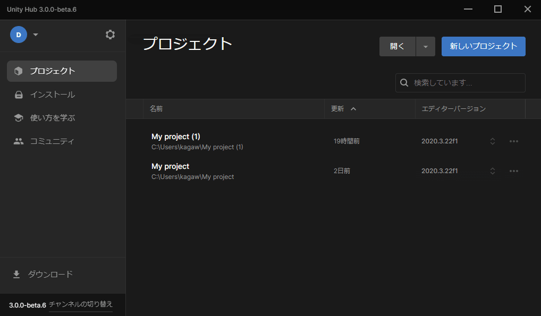Click the チャンネルの切り替え link
The image size is (541, 316).
[x=81, y=304]
